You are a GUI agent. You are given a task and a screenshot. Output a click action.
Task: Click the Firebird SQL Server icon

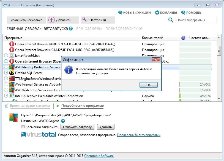click(x=12, y=73)
